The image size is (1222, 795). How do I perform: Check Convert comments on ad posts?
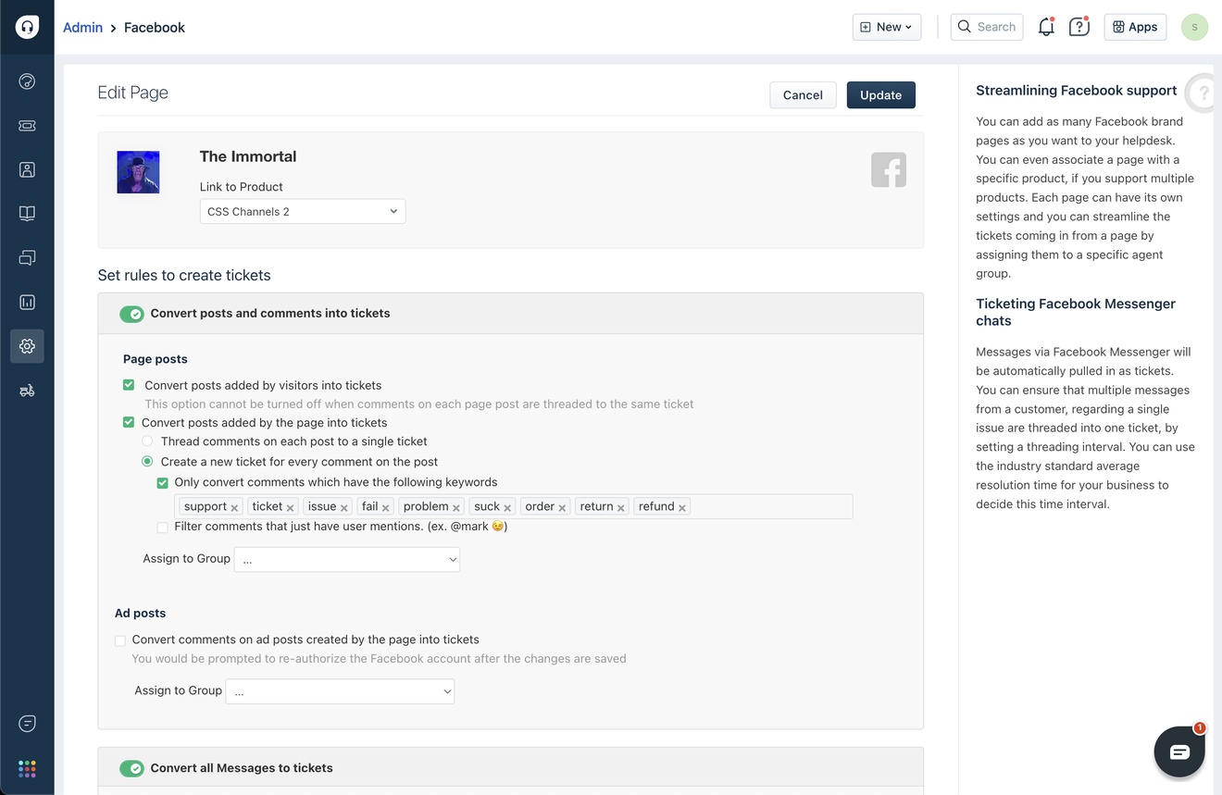click(120, 640)
